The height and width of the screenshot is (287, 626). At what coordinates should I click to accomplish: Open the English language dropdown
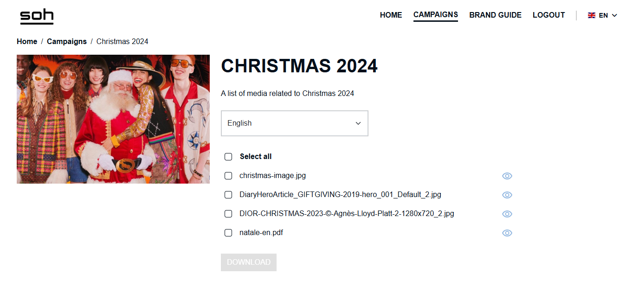294,123
